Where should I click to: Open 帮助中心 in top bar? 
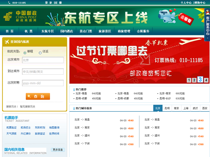200,3
